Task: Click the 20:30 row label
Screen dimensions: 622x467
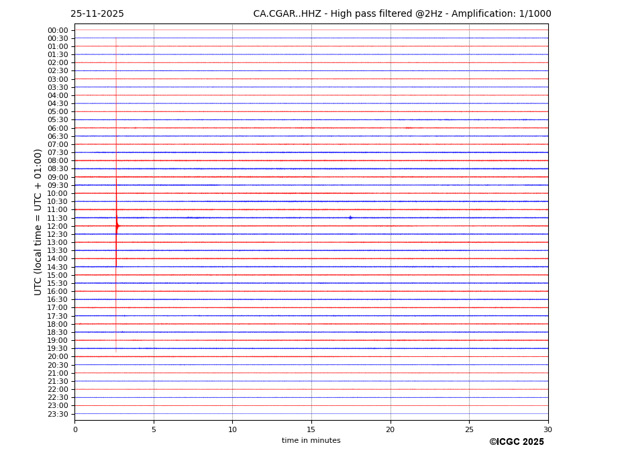Action: coord(58,365)
